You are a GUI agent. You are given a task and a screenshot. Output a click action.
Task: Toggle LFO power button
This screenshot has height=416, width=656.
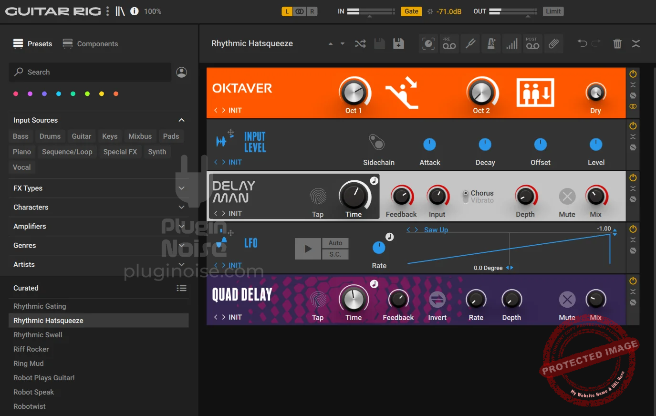pos(633,229)
